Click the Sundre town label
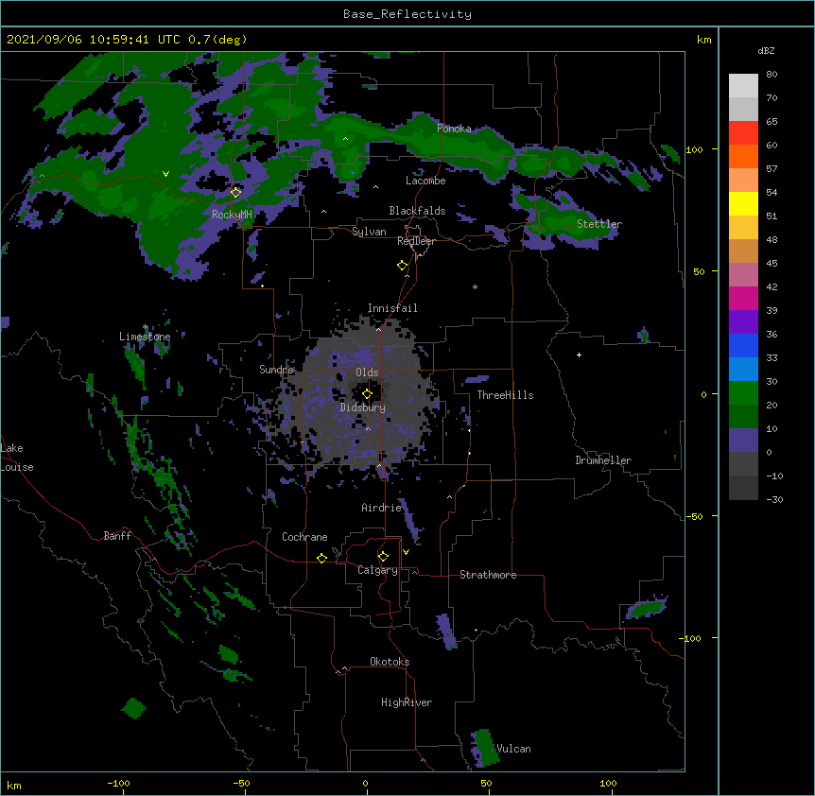The height and width of the screenshot is (796, 815). coord(276,370)
